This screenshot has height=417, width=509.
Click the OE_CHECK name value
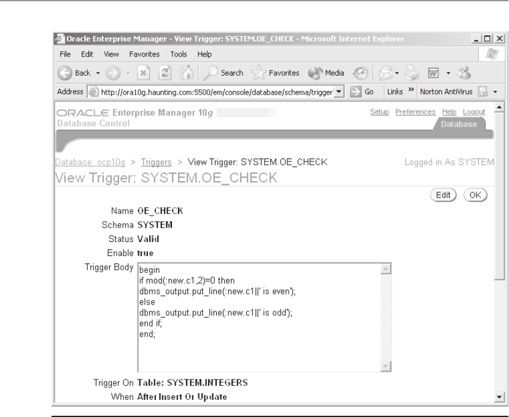tap(160, 211)
